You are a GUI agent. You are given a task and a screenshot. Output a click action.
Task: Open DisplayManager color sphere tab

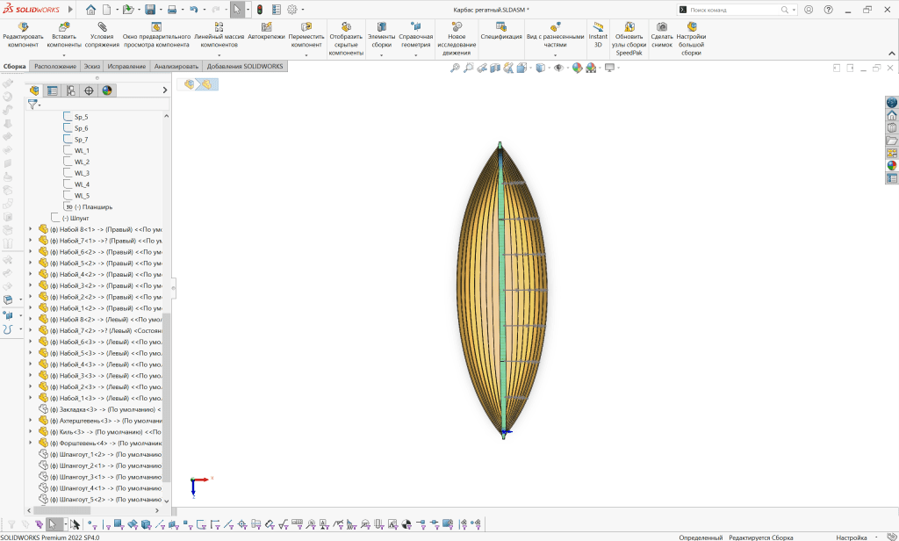107,90
